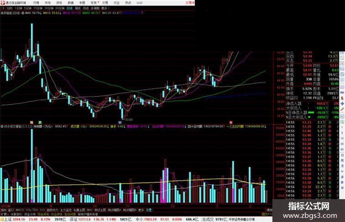Click the 60 minute button in right toolbar
The image size is (345, 222).
click(342, 149)
